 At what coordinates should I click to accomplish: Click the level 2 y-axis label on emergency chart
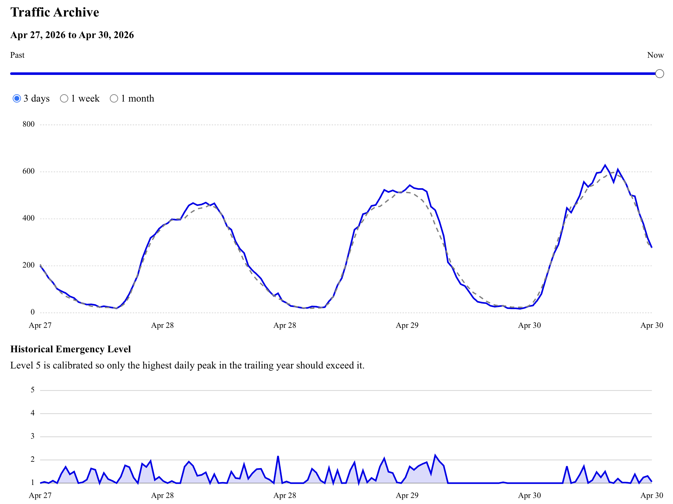tap(32, 459)
